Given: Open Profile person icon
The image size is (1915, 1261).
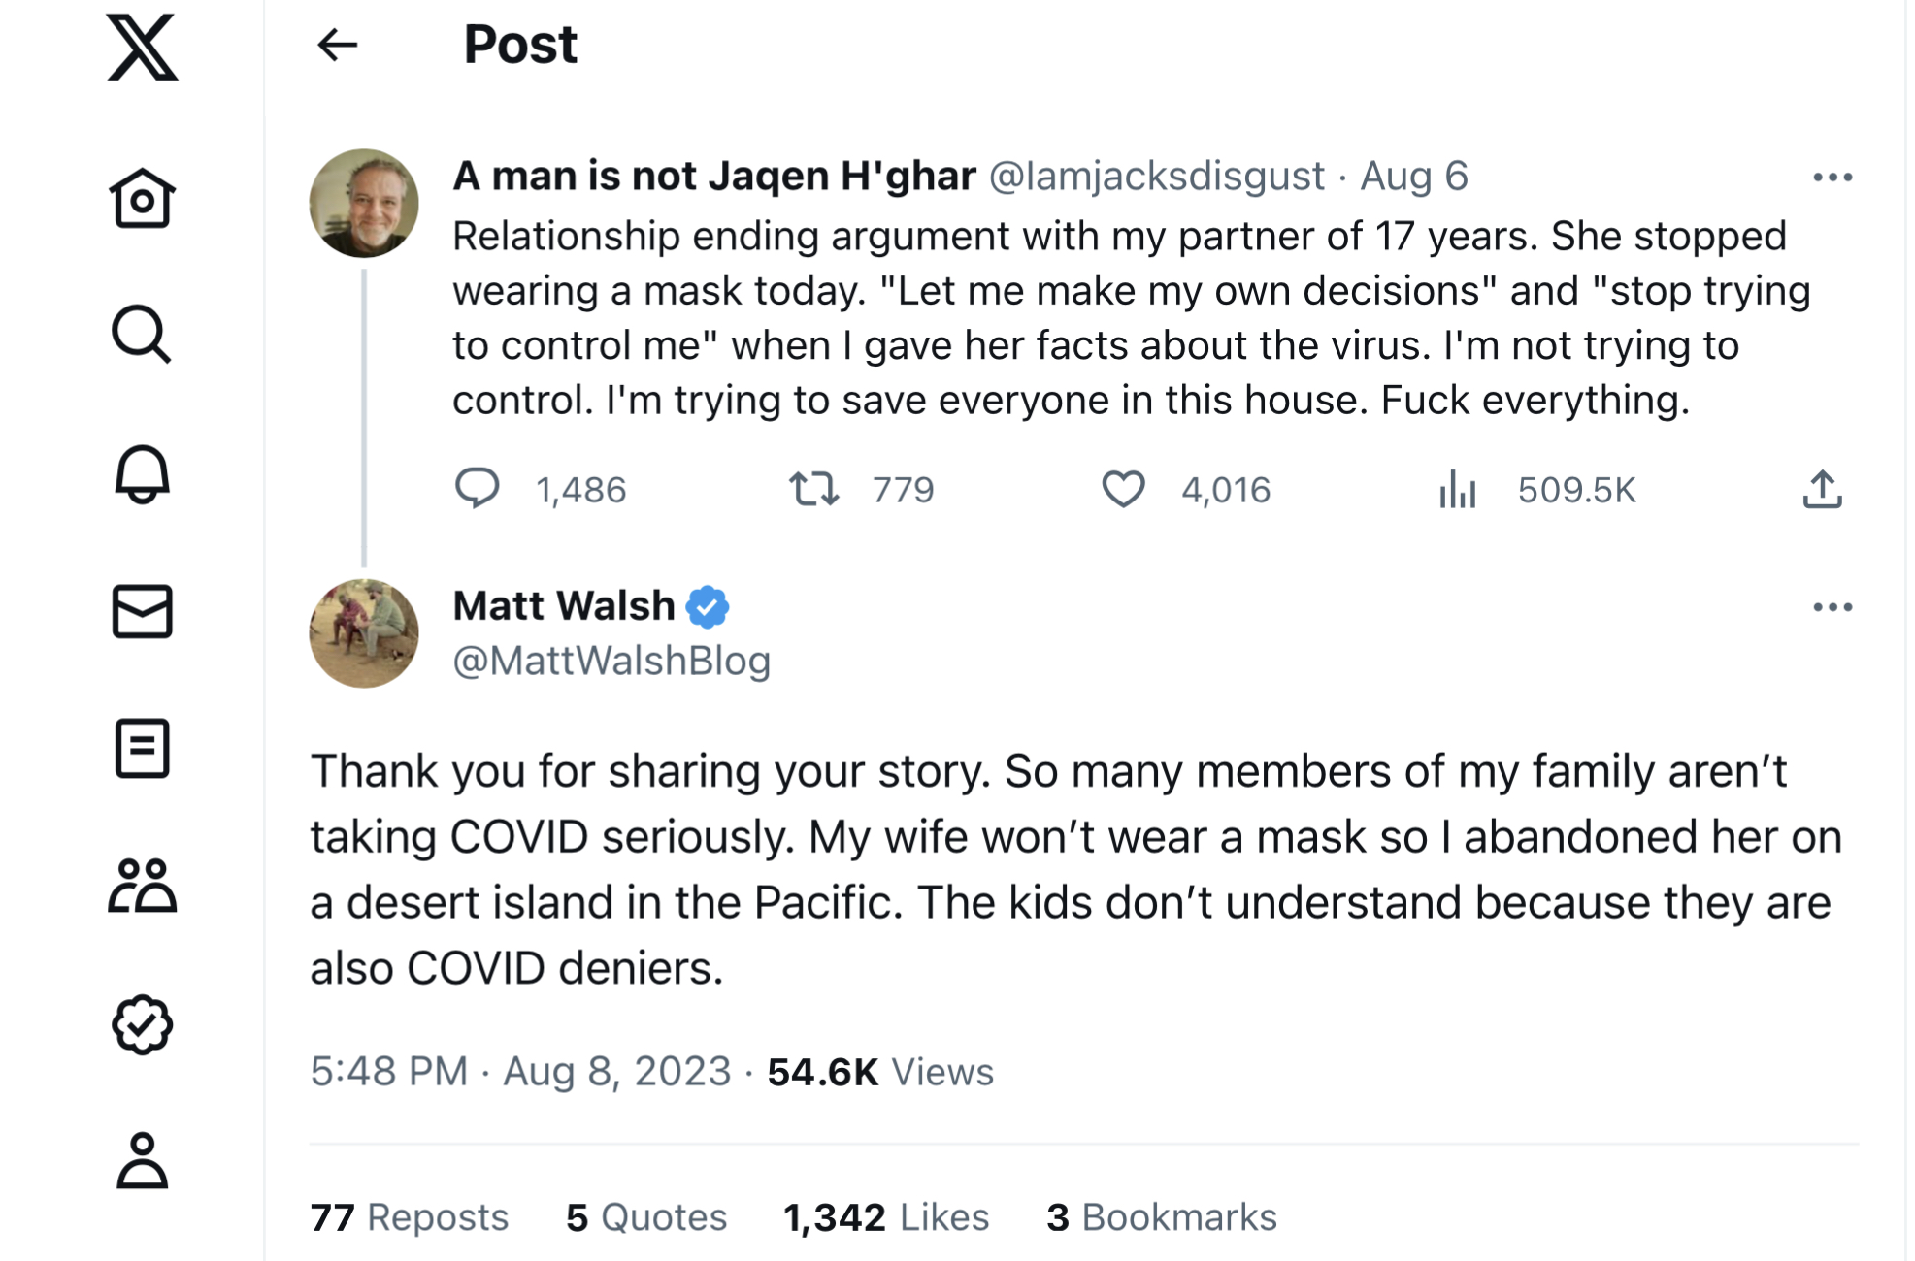Looking at the screenshot, I should [142, 1160].
